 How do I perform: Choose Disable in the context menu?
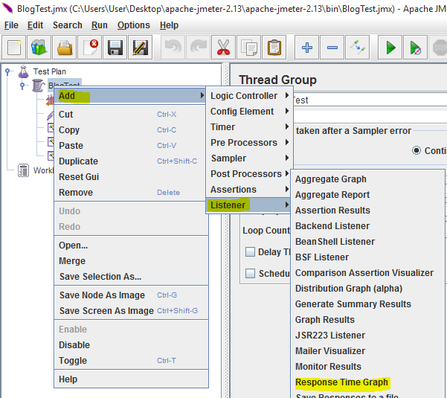[130, 345]
